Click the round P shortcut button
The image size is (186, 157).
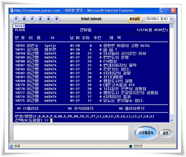tap(56, 19)
